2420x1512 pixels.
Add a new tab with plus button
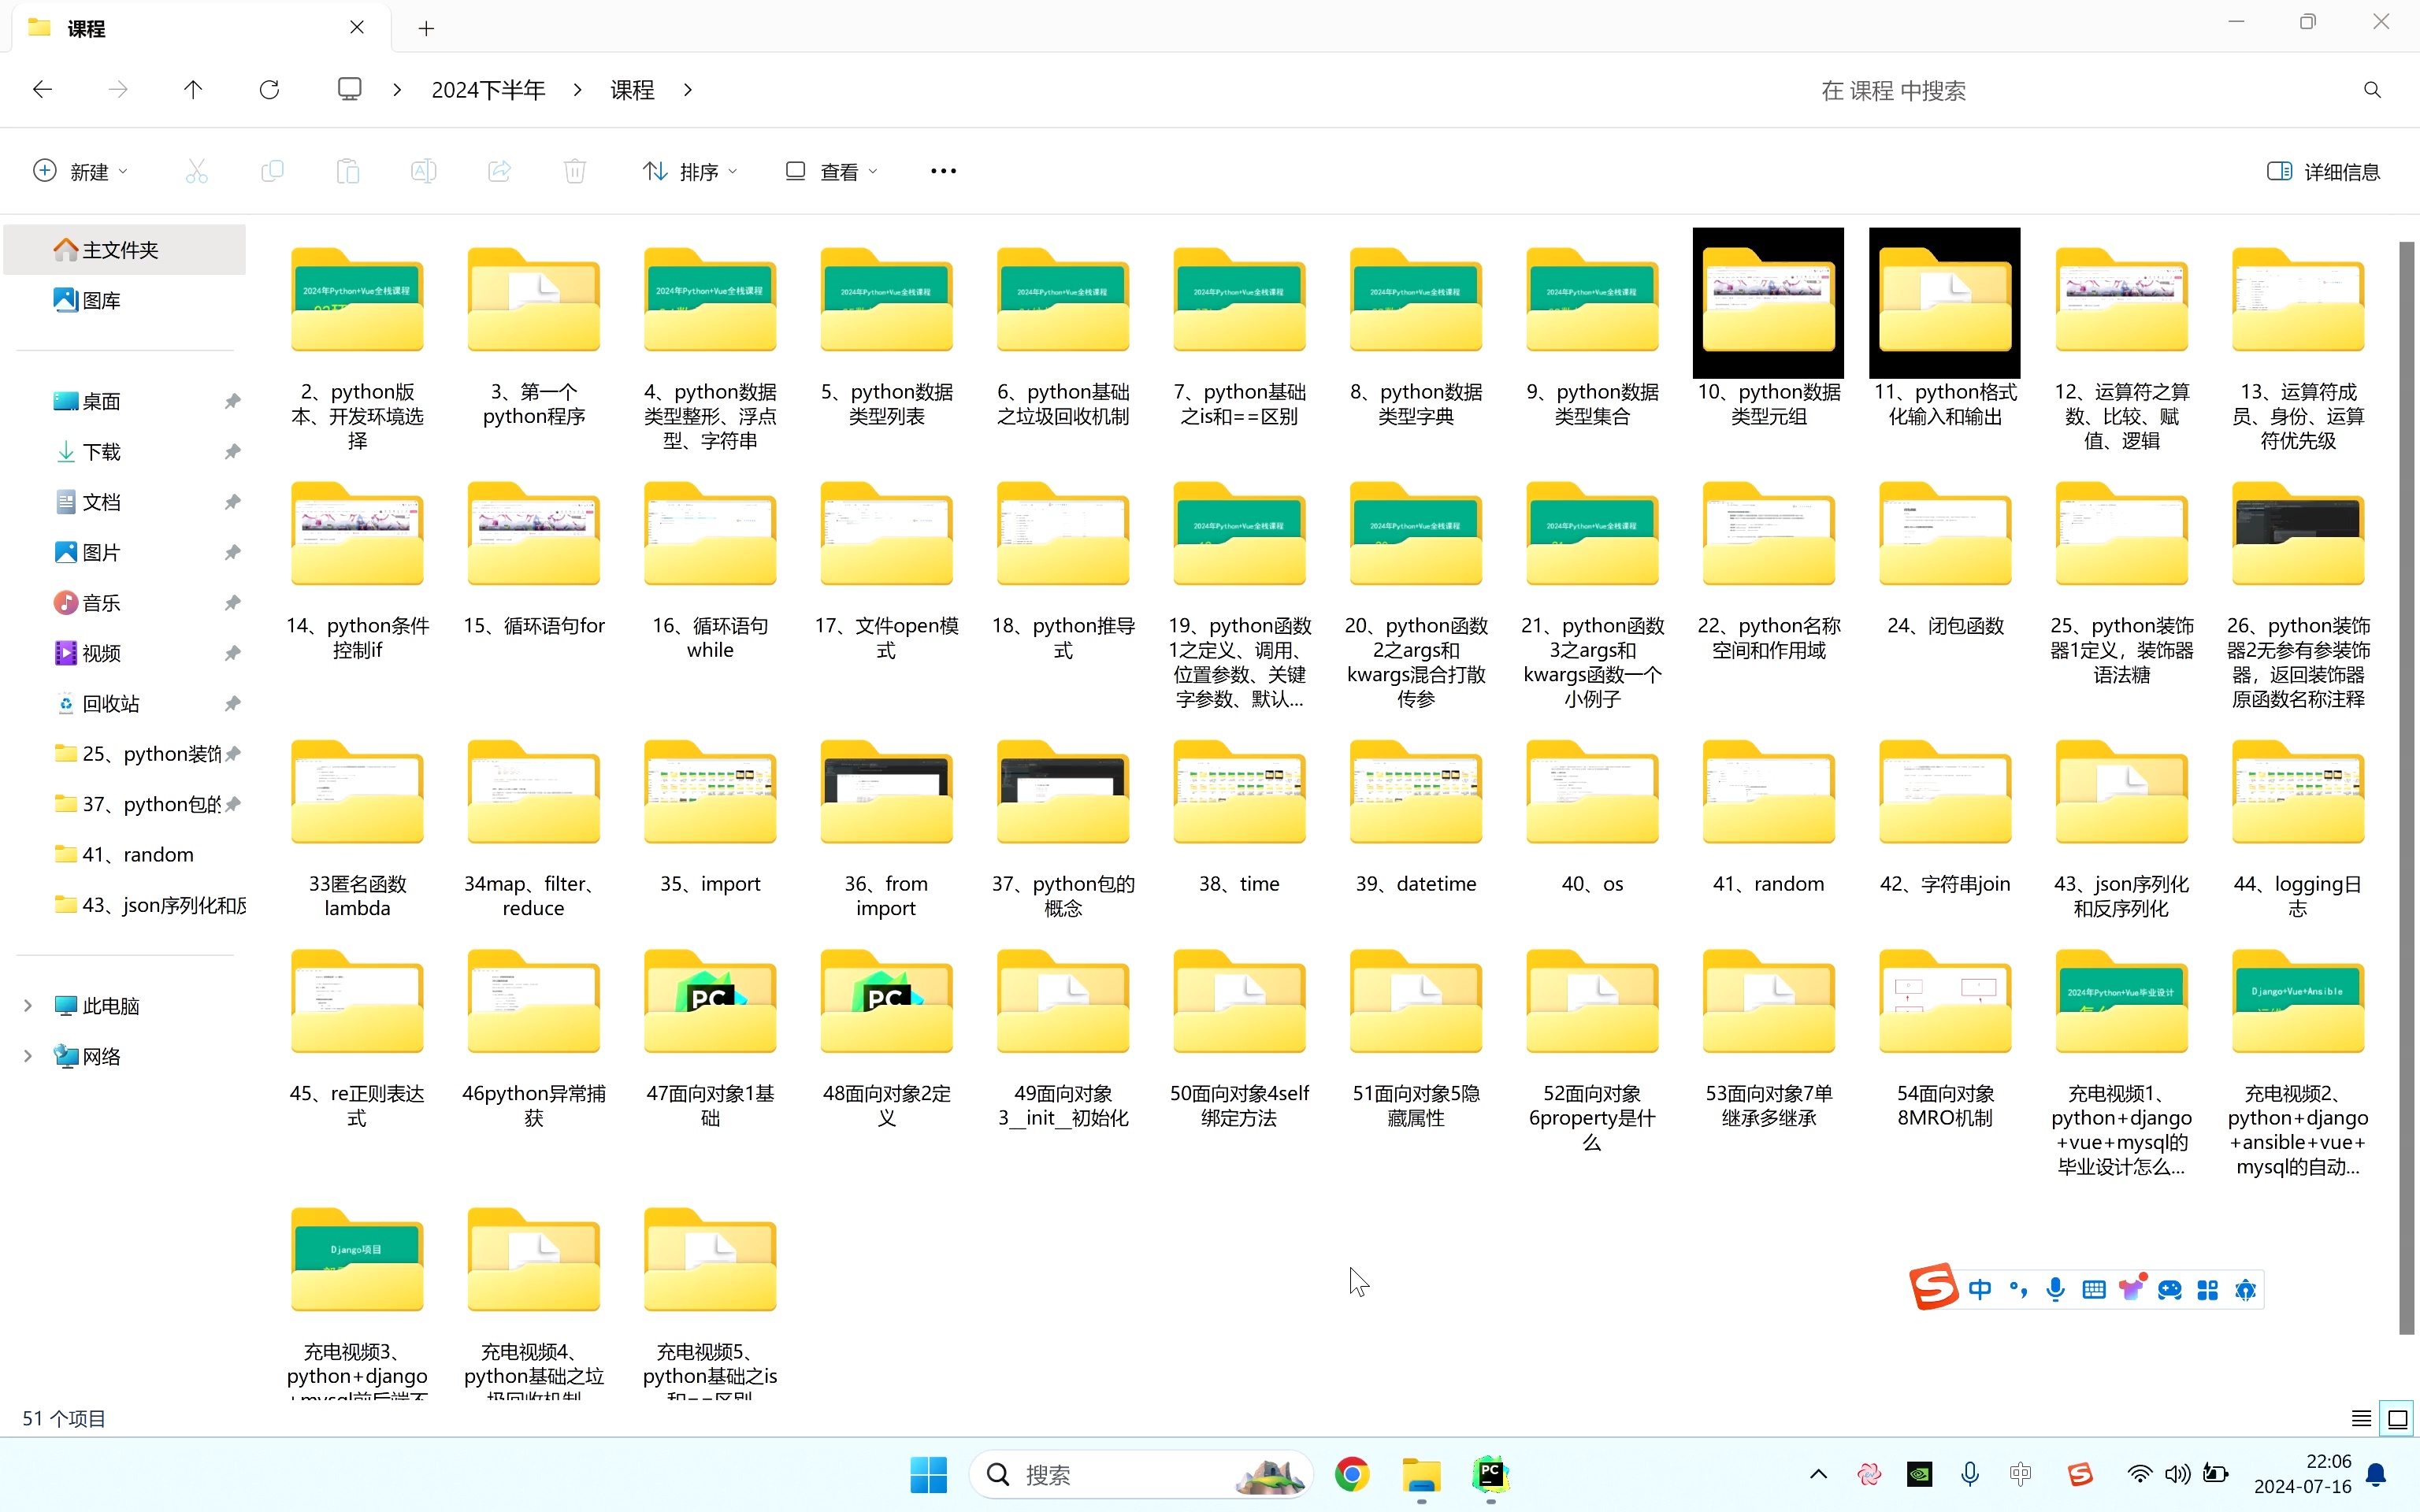coord(426,28)
